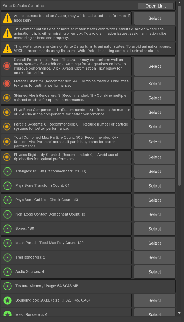Select objects for Physics Rigidbody Count: 4

point(155,157)
